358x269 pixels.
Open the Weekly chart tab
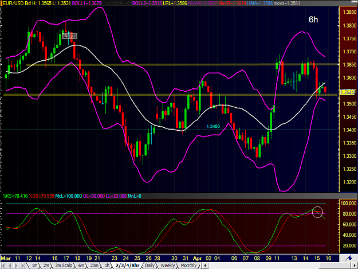click(x=168, y=266)
